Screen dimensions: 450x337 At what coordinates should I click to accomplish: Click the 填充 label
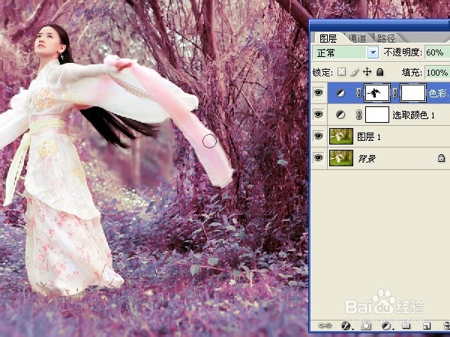412,73
